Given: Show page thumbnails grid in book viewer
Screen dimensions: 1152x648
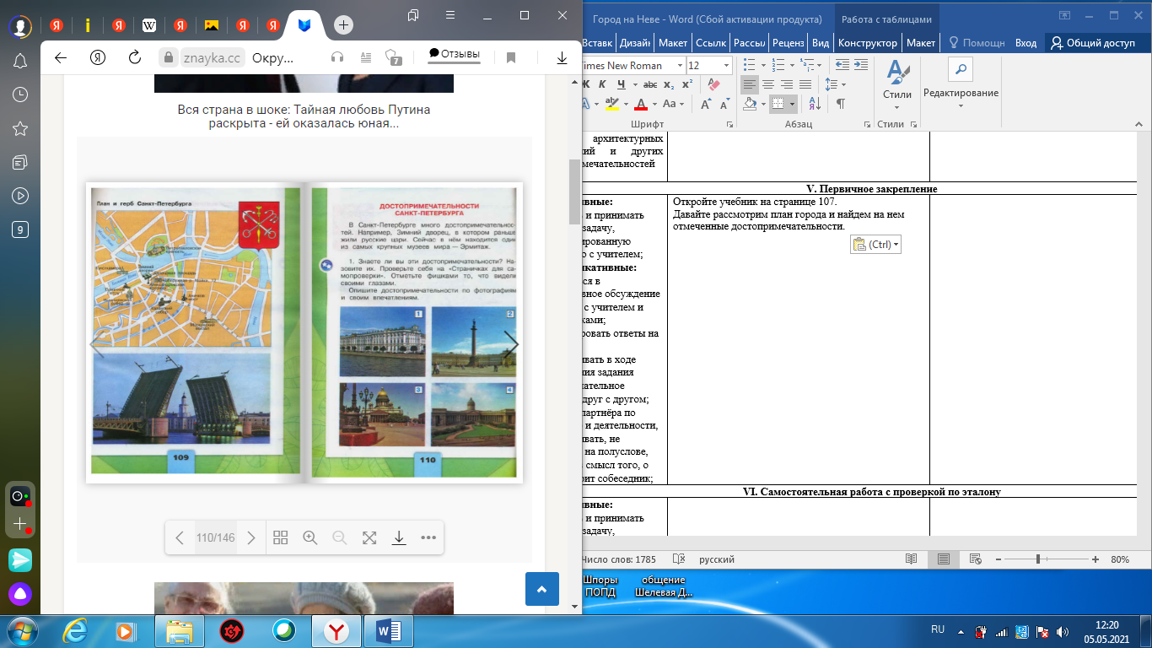Looking at the screenshot, I should (281, 537).
